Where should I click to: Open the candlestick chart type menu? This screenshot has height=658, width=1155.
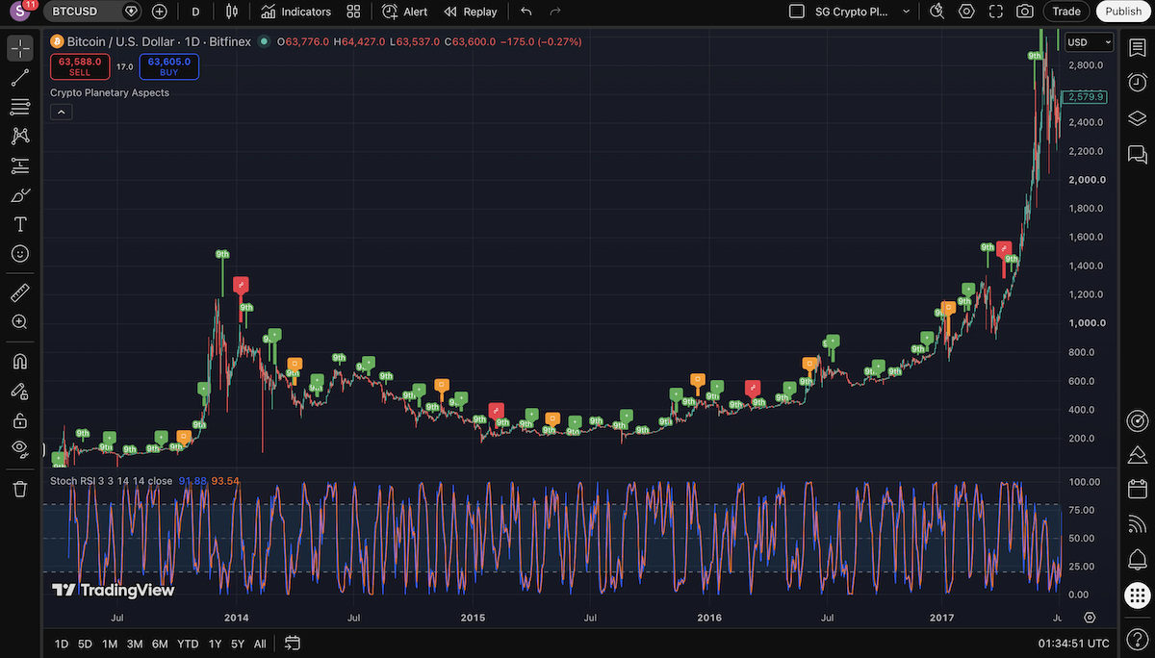pos(230,12)
